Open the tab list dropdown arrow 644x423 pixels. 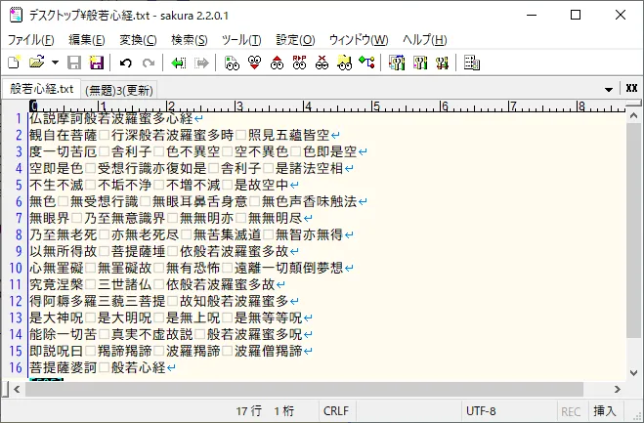point(609,89)
